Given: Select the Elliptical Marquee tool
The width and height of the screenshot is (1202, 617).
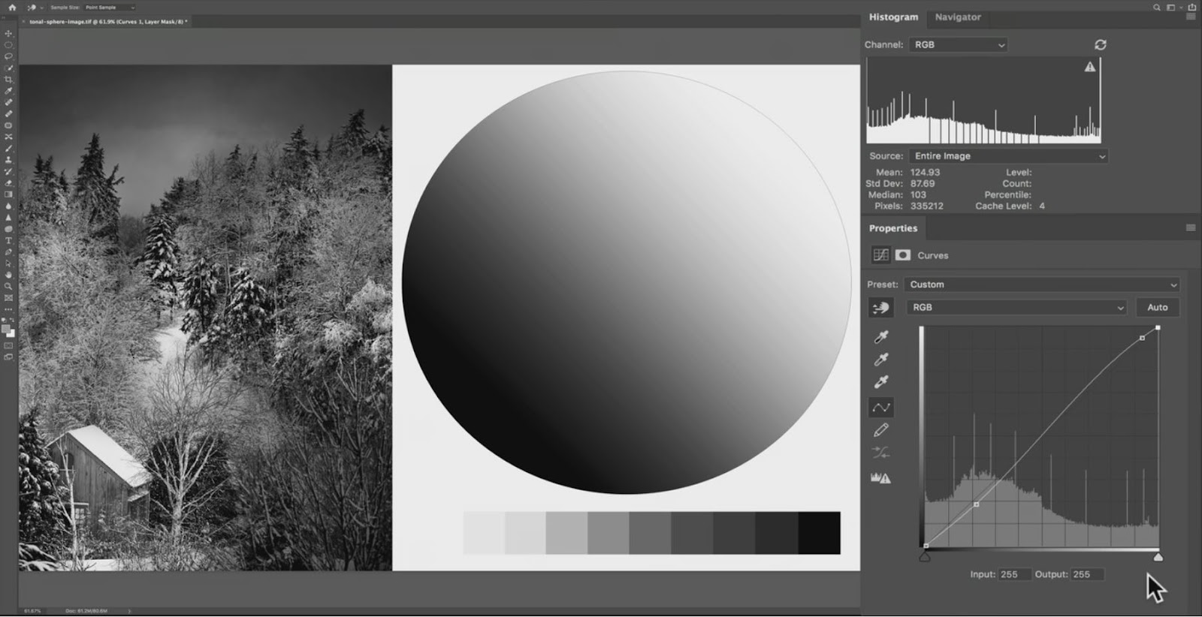Looking at the screenshot, I should (8, 45).
